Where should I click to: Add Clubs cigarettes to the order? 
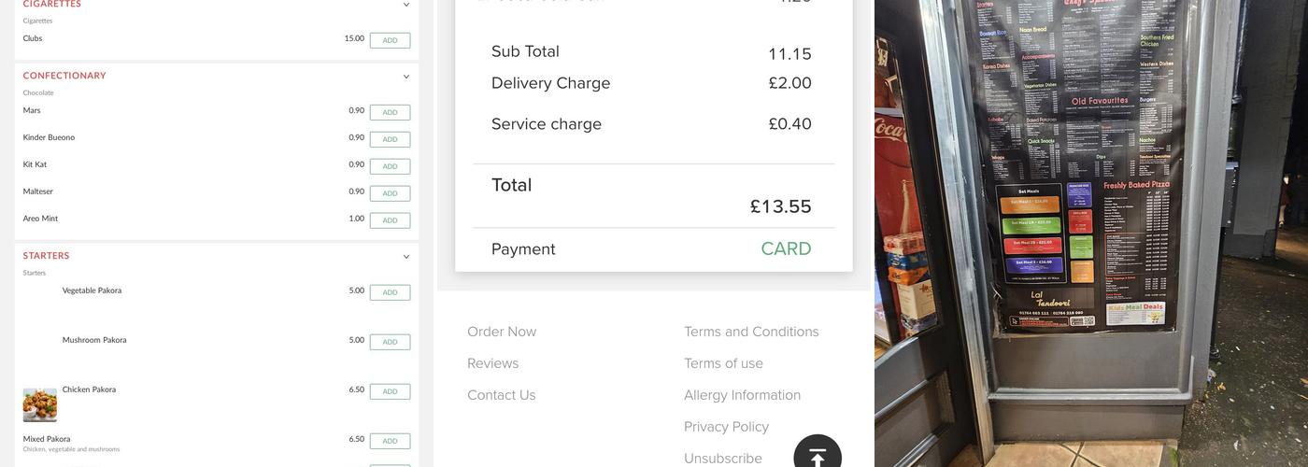pyautogui.click(x=390, y=40)
